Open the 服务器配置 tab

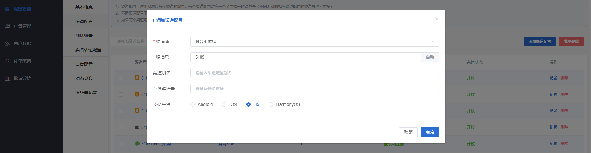click(x=86, y=93)
